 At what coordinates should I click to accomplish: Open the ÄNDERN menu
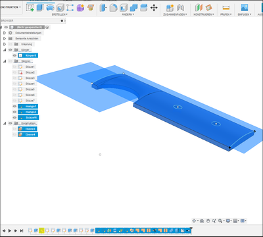pos(128,14)
